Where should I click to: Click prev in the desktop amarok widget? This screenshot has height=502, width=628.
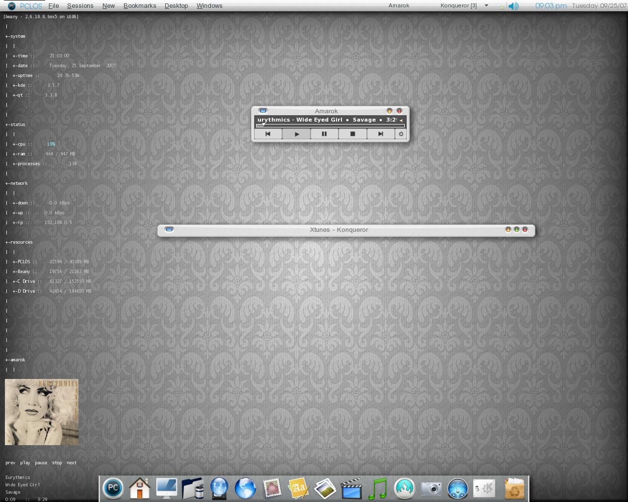(10, 463)
